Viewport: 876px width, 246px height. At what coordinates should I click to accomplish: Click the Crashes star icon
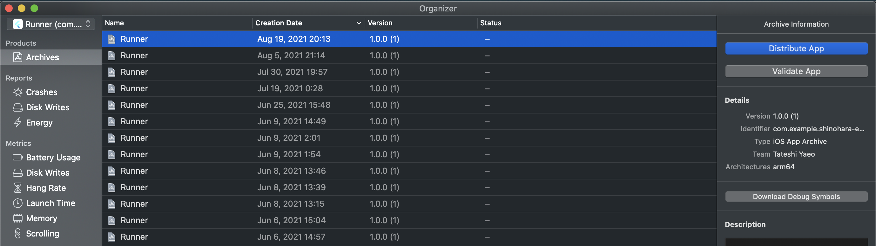click(18, 92)
